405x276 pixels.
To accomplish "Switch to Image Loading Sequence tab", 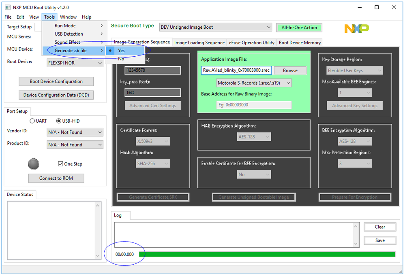I will click(199, 43).
